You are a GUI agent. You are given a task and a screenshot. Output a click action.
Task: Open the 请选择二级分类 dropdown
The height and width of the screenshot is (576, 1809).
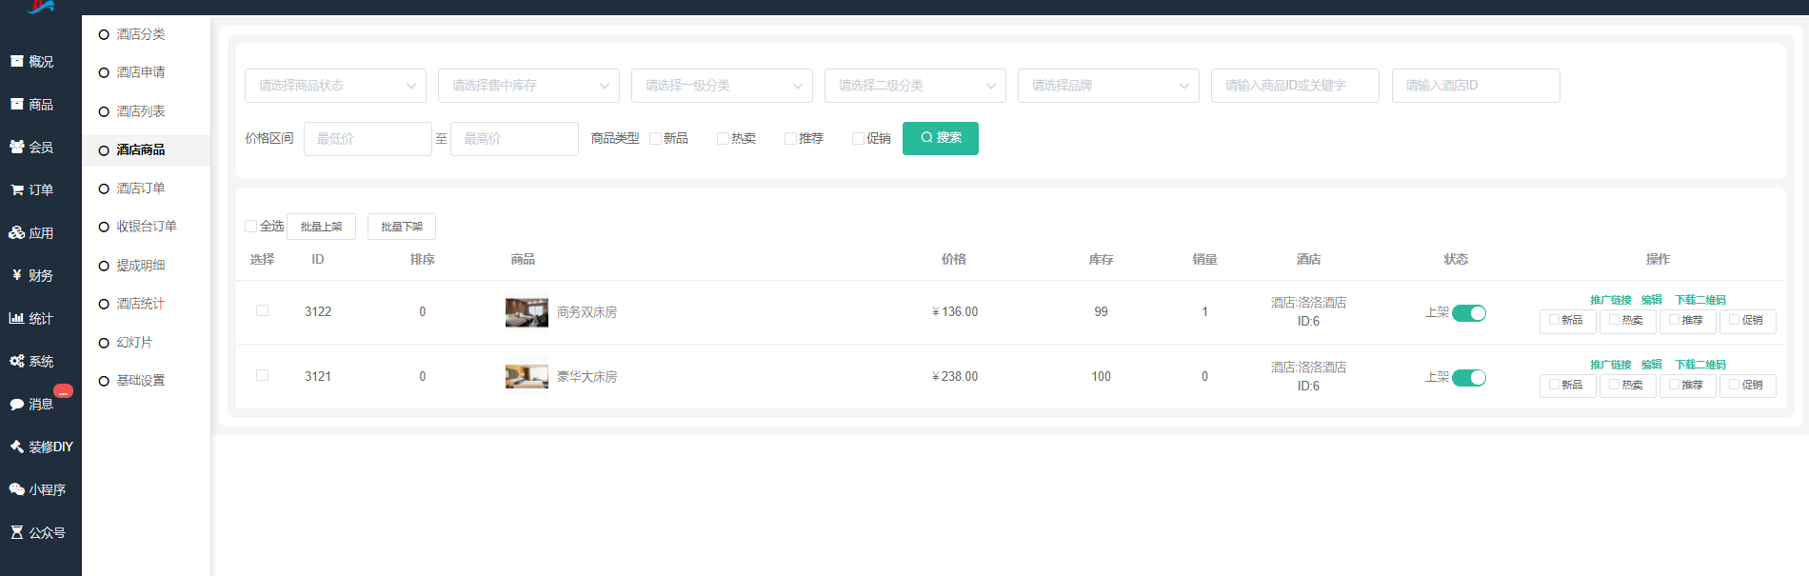[x=915, y=86]
